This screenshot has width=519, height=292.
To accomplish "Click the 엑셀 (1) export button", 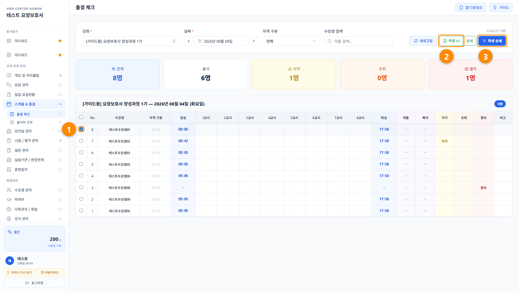I will tap(451, 41).
